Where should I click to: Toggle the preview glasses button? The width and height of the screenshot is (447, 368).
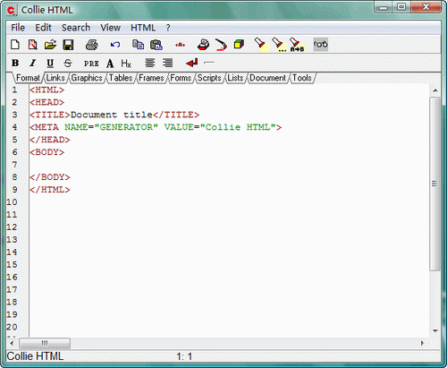coord(321,45)
